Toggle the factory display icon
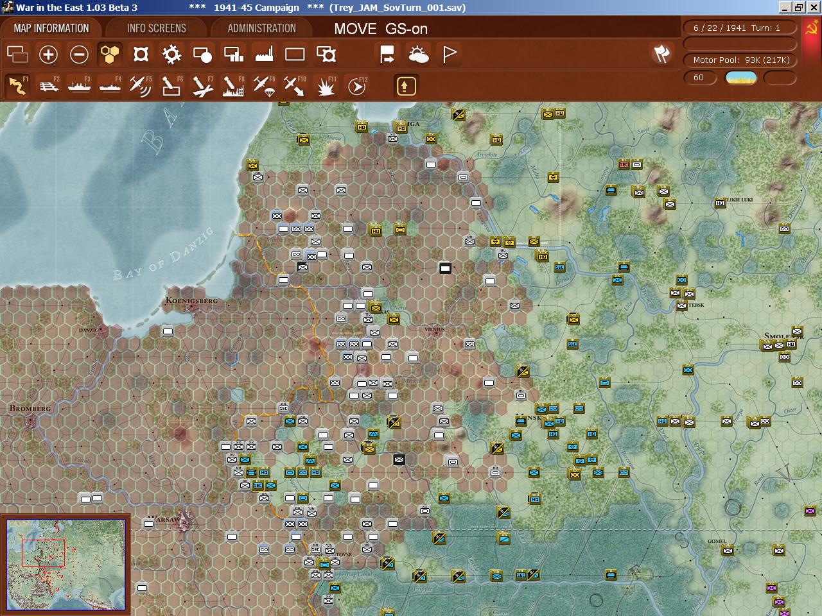The width and height of the screenshot is (822, 616). point(264,55)
